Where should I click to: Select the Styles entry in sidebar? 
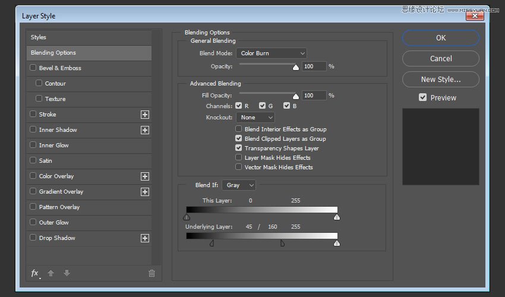[89, 37]
